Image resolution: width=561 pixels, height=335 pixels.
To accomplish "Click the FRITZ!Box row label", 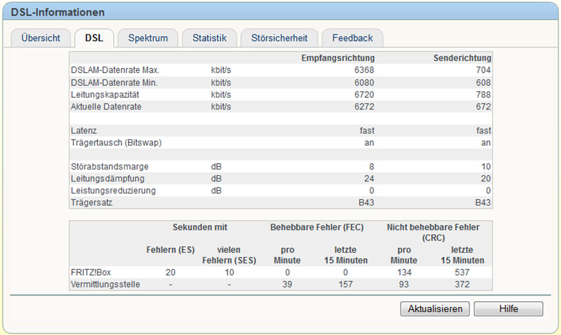I will pyautogui.click(x=91, y=272).
